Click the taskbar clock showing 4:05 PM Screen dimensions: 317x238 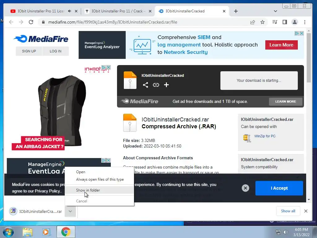coord(301,232)
